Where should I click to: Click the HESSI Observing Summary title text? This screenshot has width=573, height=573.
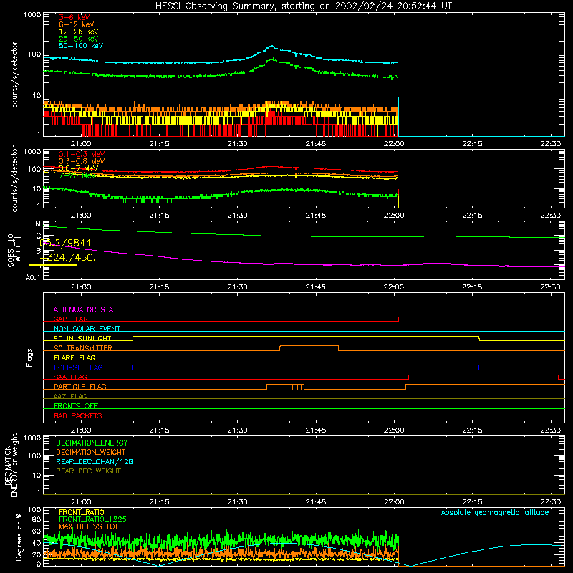(x=303, y=6)
